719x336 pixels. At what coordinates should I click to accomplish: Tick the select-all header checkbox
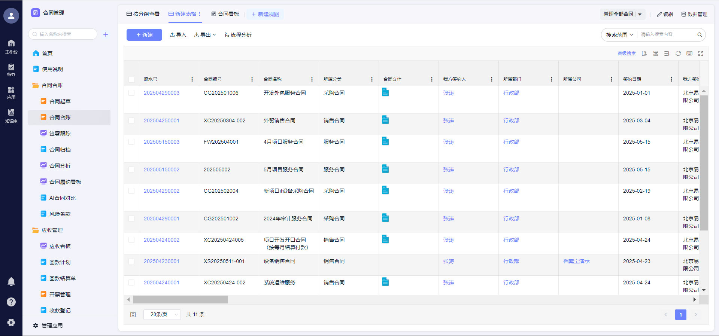click(131, 79)
